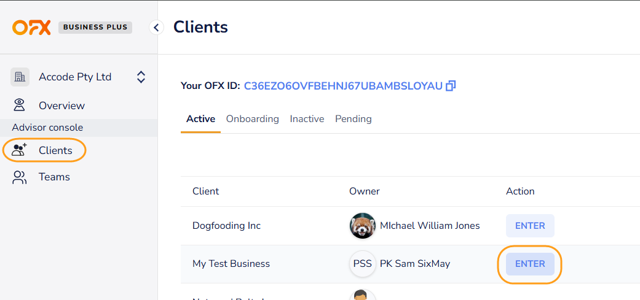
Task: Click the PSS avatar for PK Sam SixMay
Action: 363,264
